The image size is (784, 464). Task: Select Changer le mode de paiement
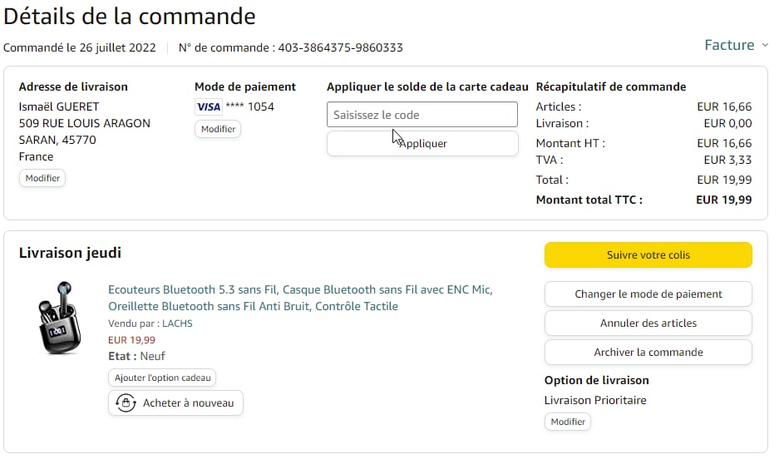click(x=648, y=294)
